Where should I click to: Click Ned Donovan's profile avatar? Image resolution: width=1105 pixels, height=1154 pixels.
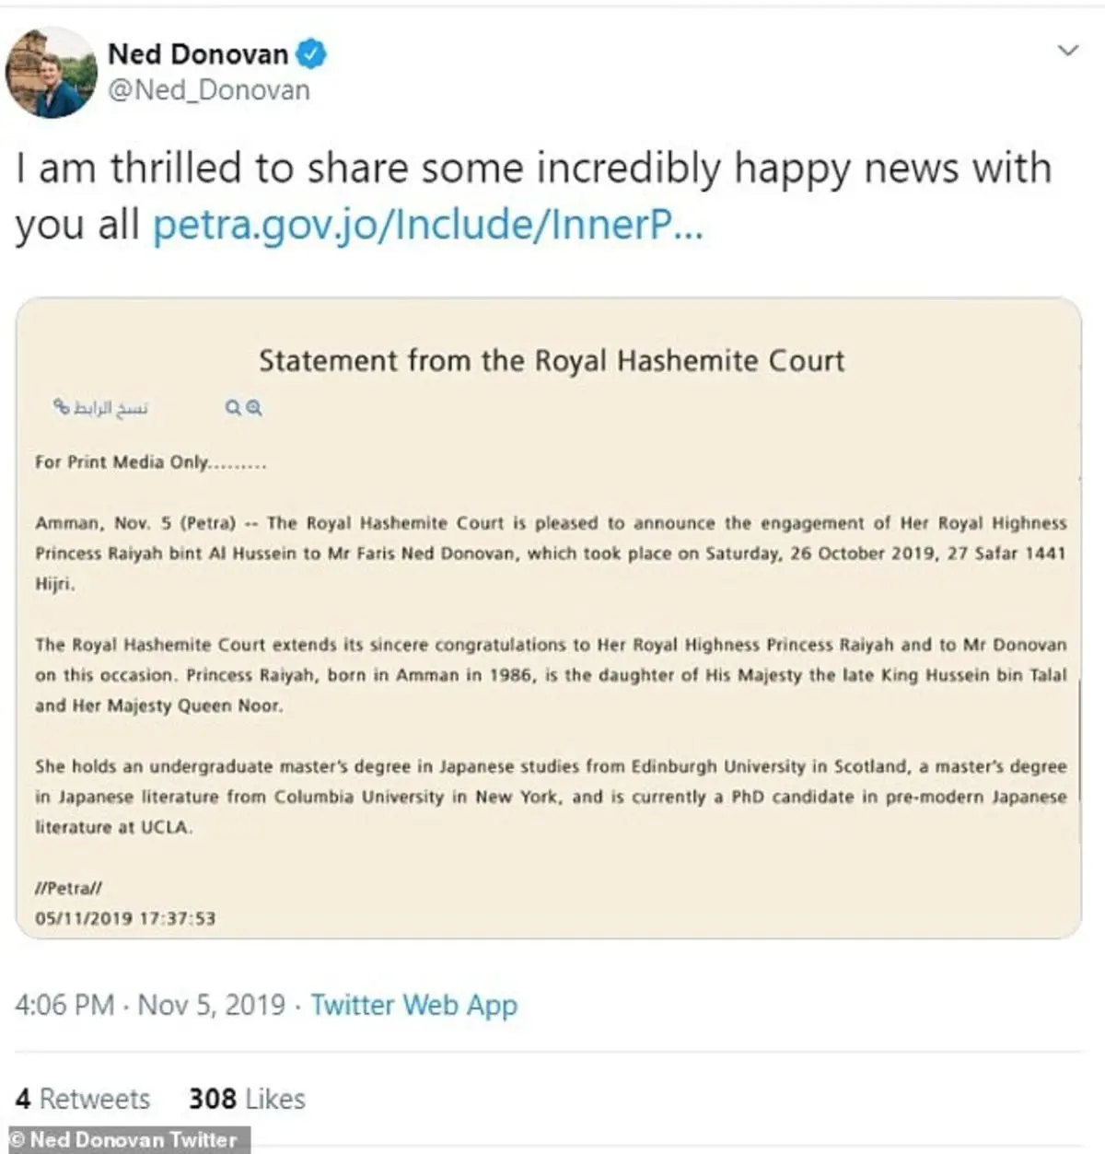click(52, 73)
